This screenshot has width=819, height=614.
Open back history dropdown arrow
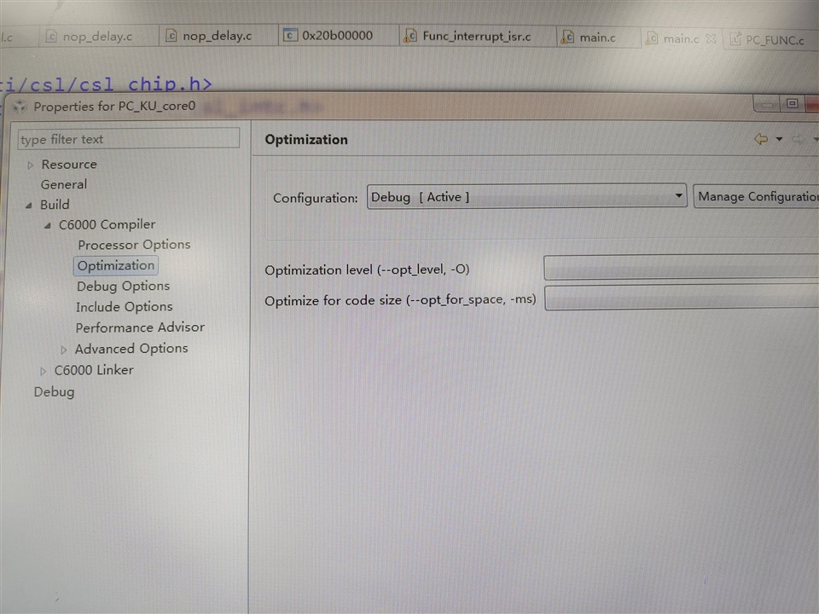(x=779, y=139)
